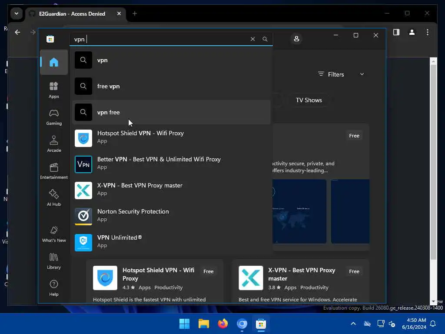Click Microsoft Store taskbar icon
This screenshot has height=334, width=445.
[261, 324]
